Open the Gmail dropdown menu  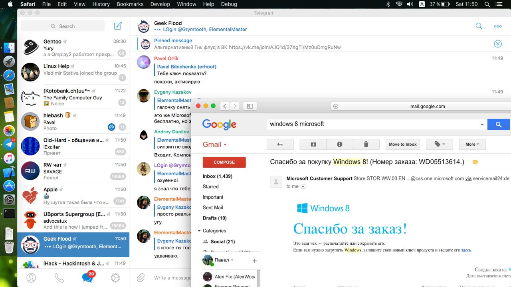(215, 144)
